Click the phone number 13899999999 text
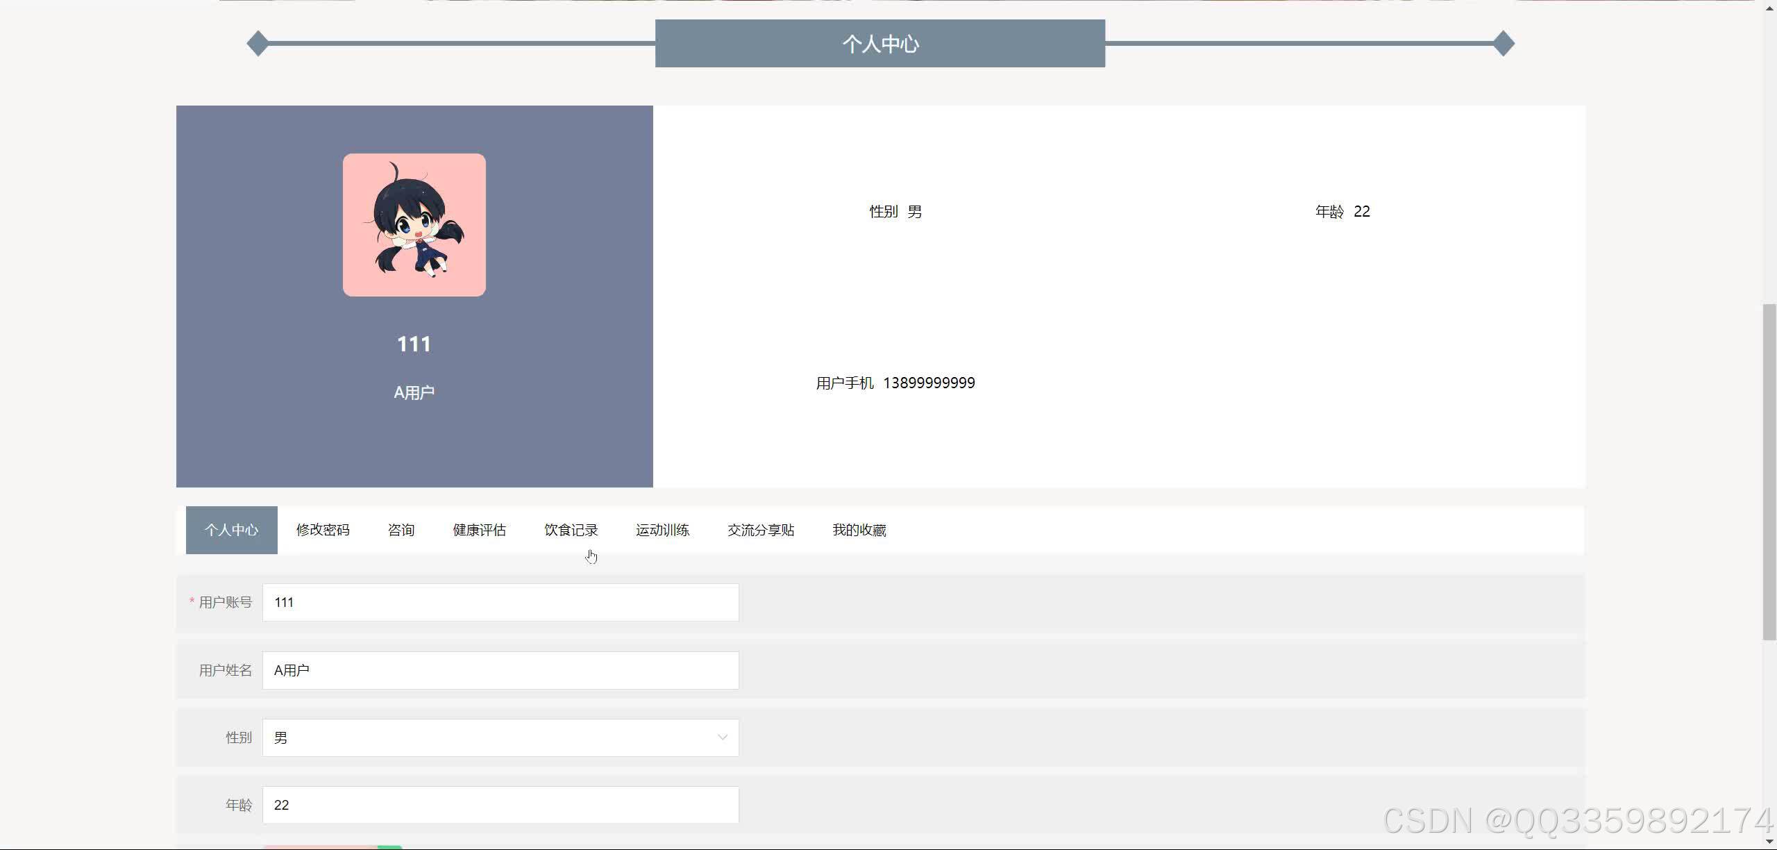This screenshot has width=1777, height=850. click(x=929, y=383)
